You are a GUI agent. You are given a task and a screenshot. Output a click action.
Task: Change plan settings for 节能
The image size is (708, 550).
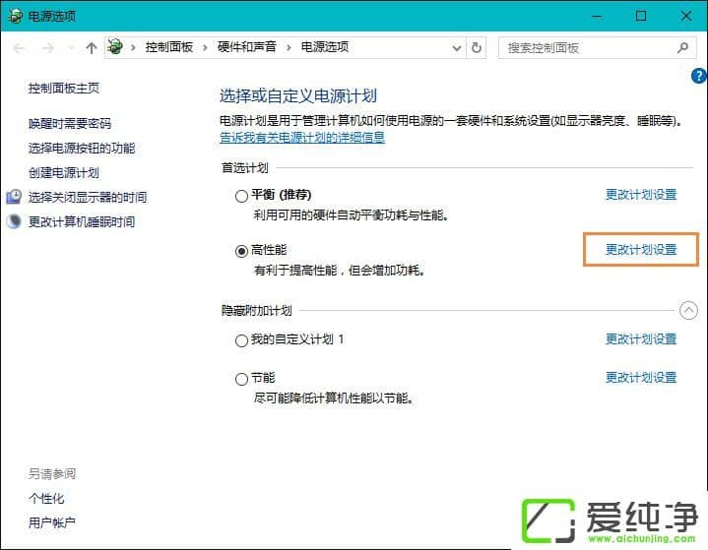(x=641, y=377)
